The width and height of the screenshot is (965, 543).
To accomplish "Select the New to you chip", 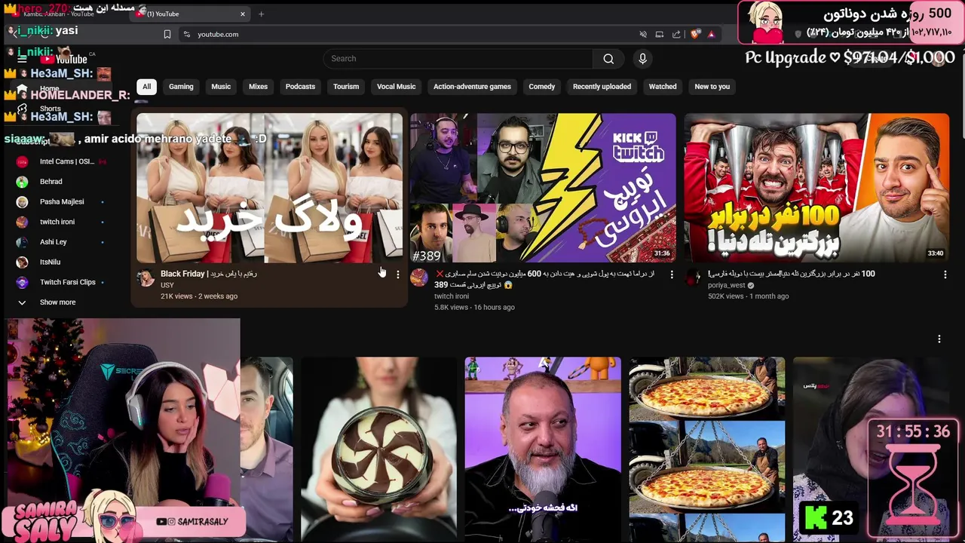I will (712, 87).
